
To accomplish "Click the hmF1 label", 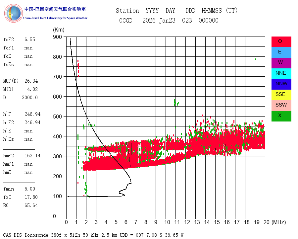I will pyautogui.click(x=9, y=164).
